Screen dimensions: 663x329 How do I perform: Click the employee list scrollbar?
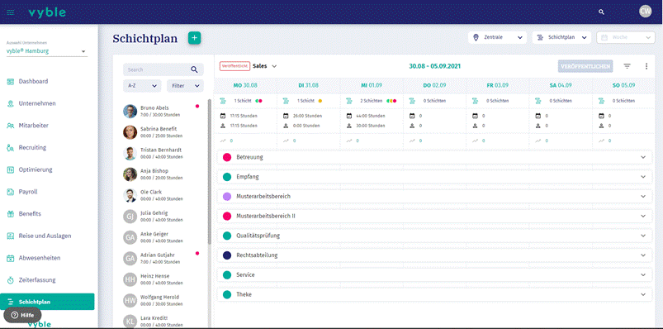209,171
